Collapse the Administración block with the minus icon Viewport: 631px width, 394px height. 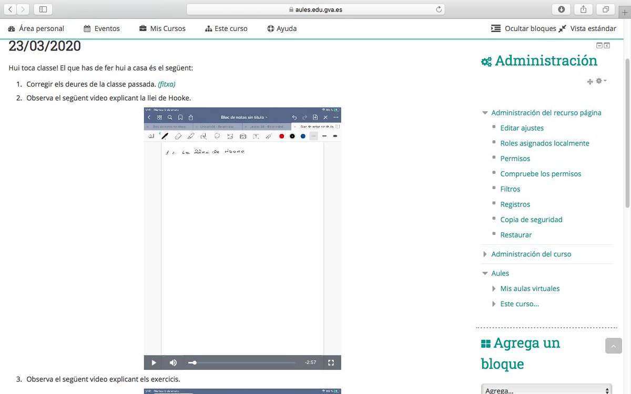click(599, 46)
